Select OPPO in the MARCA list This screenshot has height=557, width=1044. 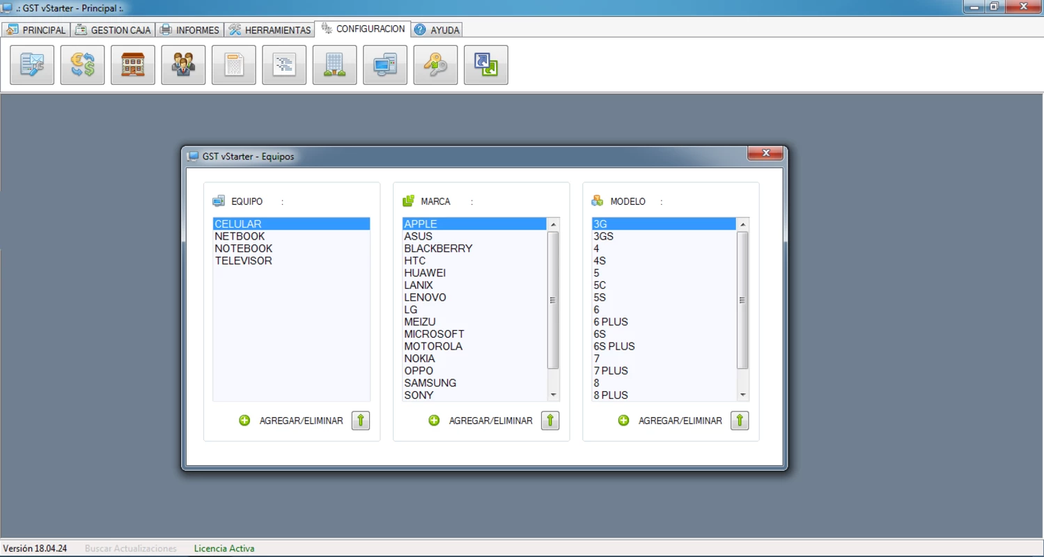point(475,370)
